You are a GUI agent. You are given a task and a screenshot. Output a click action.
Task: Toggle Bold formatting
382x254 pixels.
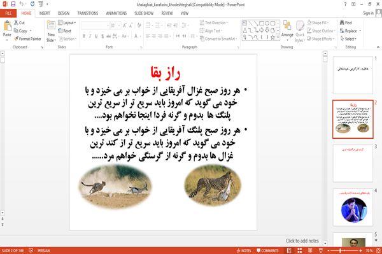(x=84, y=36)
